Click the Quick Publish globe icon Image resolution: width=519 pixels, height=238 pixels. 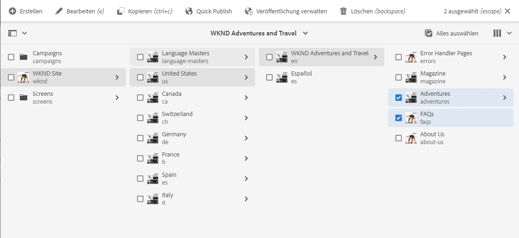pyautogui.click(x=189, y=11)
